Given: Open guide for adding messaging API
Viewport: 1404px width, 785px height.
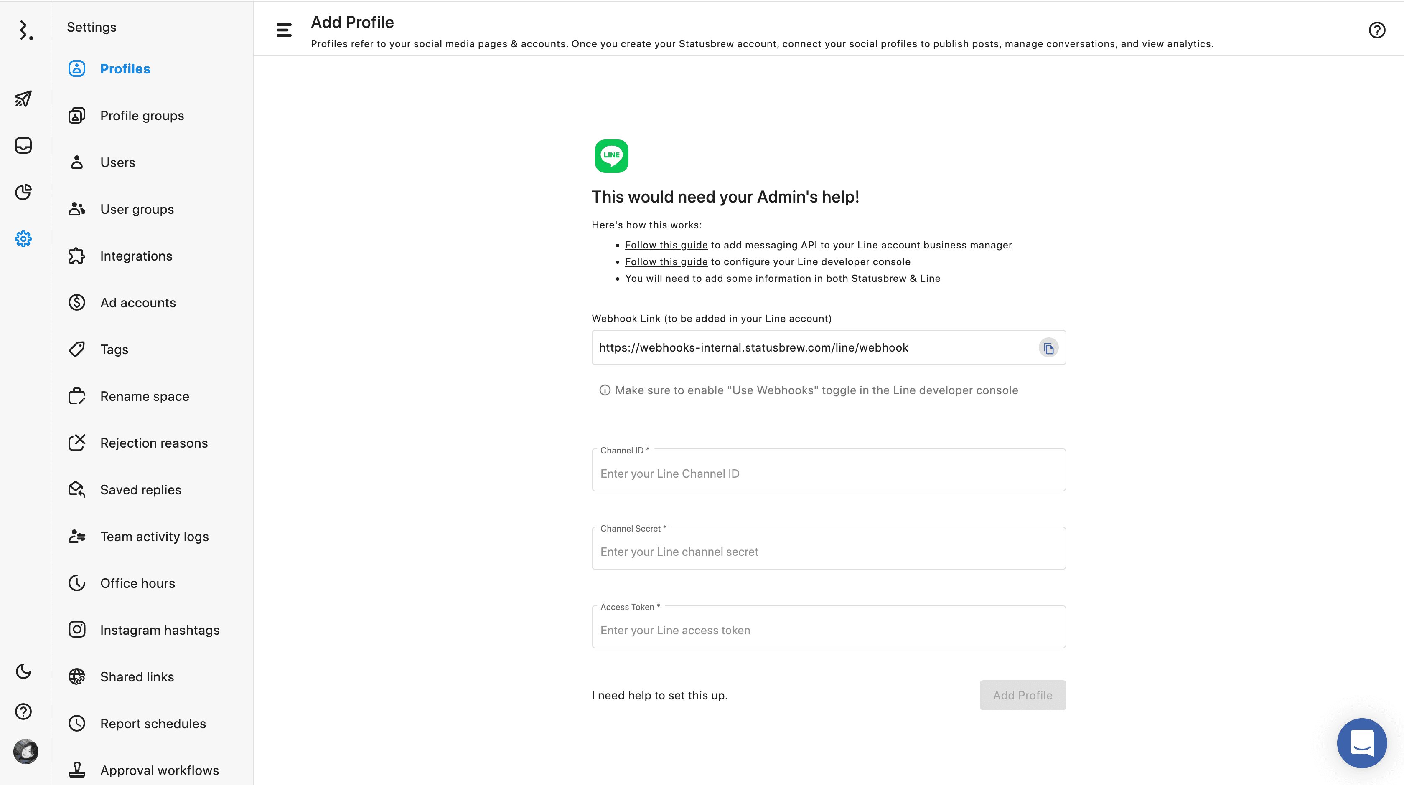Looking at the screenshot, I should click(x=666, y=245).
